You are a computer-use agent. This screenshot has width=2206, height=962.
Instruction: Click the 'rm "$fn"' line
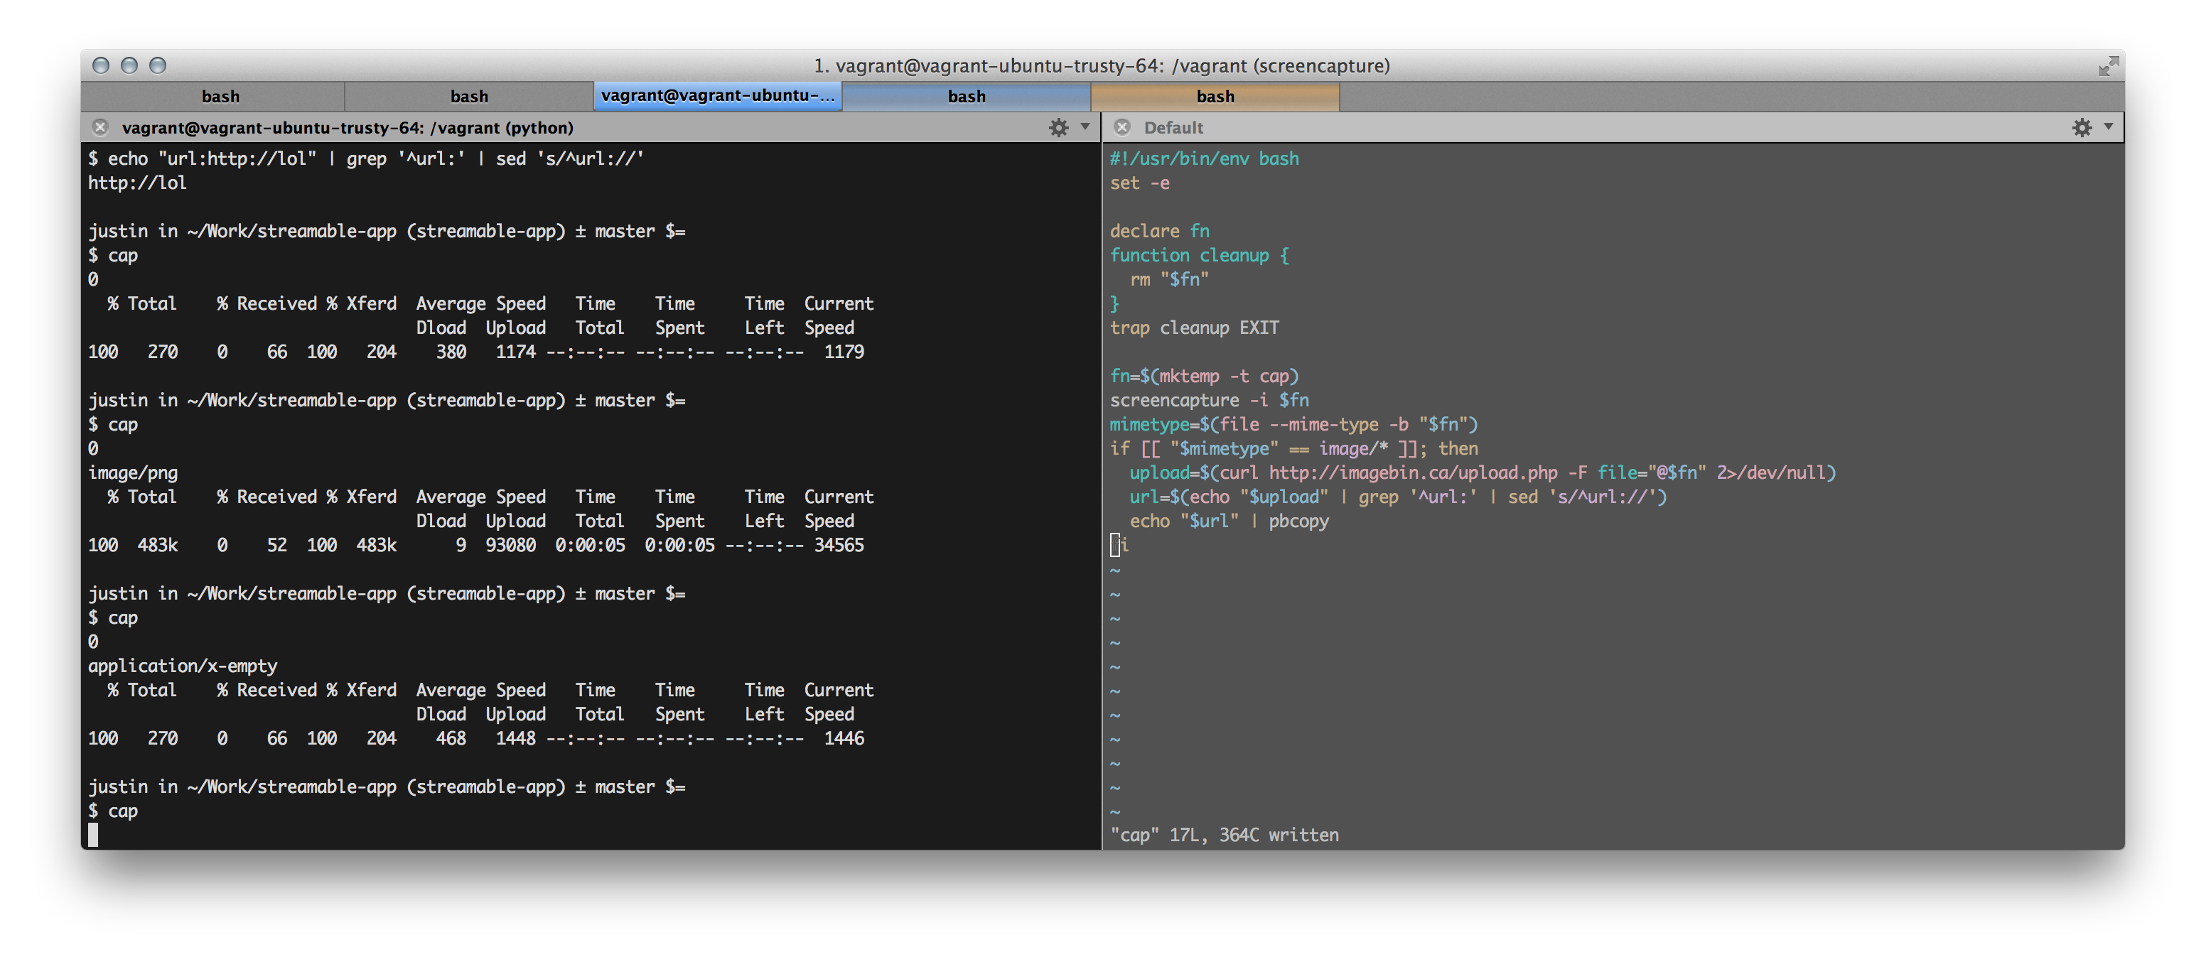[x=1169, y=279]
